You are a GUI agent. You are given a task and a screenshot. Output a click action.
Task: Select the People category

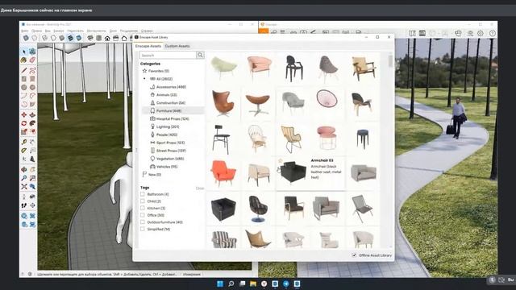(164, 135)
